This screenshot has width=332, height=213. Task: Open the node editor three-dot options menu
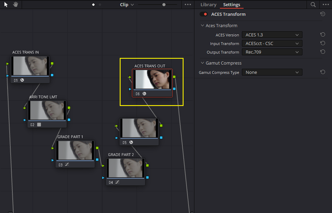point(188,5)
